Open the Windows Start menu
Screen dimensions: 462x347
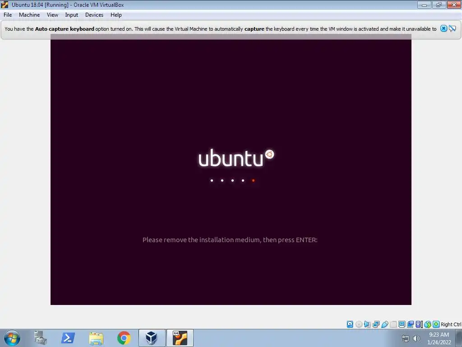click(x=12, y=338)
